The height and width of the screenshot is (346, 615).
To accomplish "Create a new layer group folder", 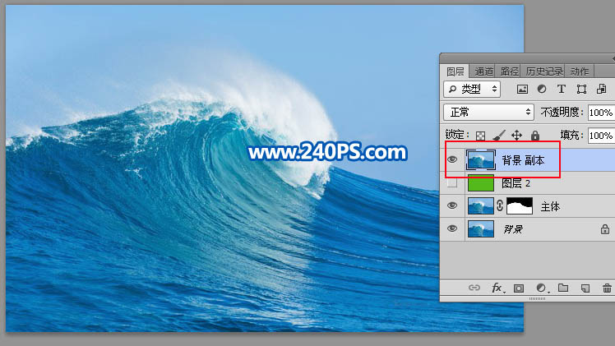I will [563, 288].
